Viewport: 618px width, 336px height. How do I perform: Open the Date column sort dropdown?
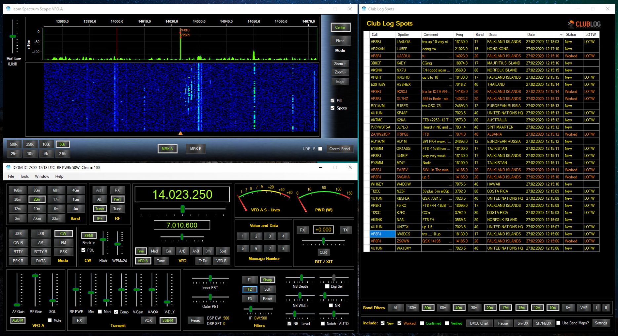pos(561,34)
